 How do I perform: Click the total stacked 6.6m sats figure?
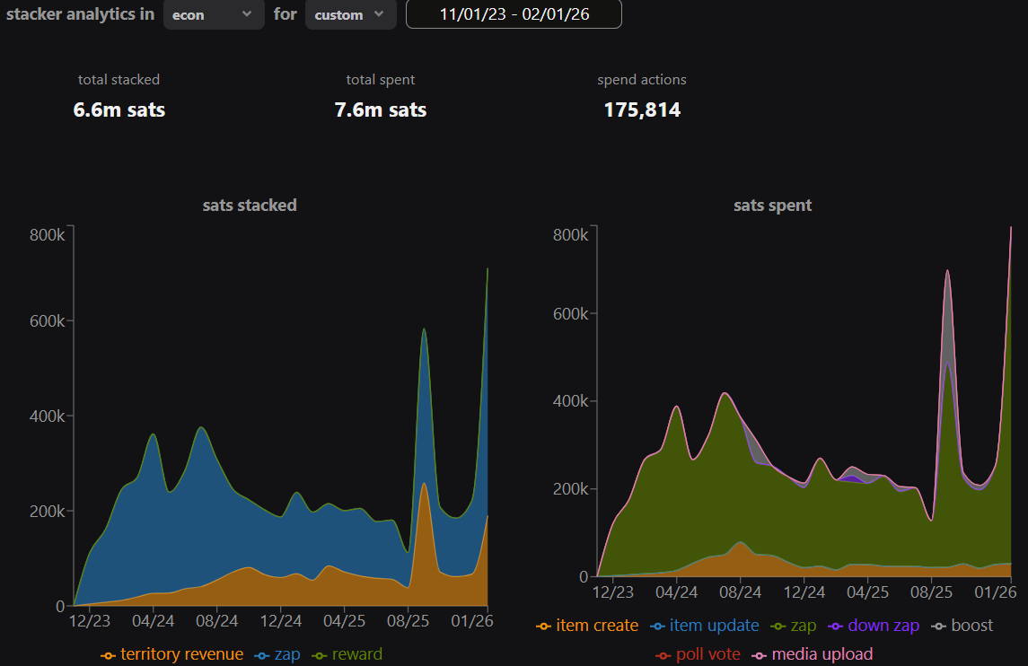[x=119, y=110]
